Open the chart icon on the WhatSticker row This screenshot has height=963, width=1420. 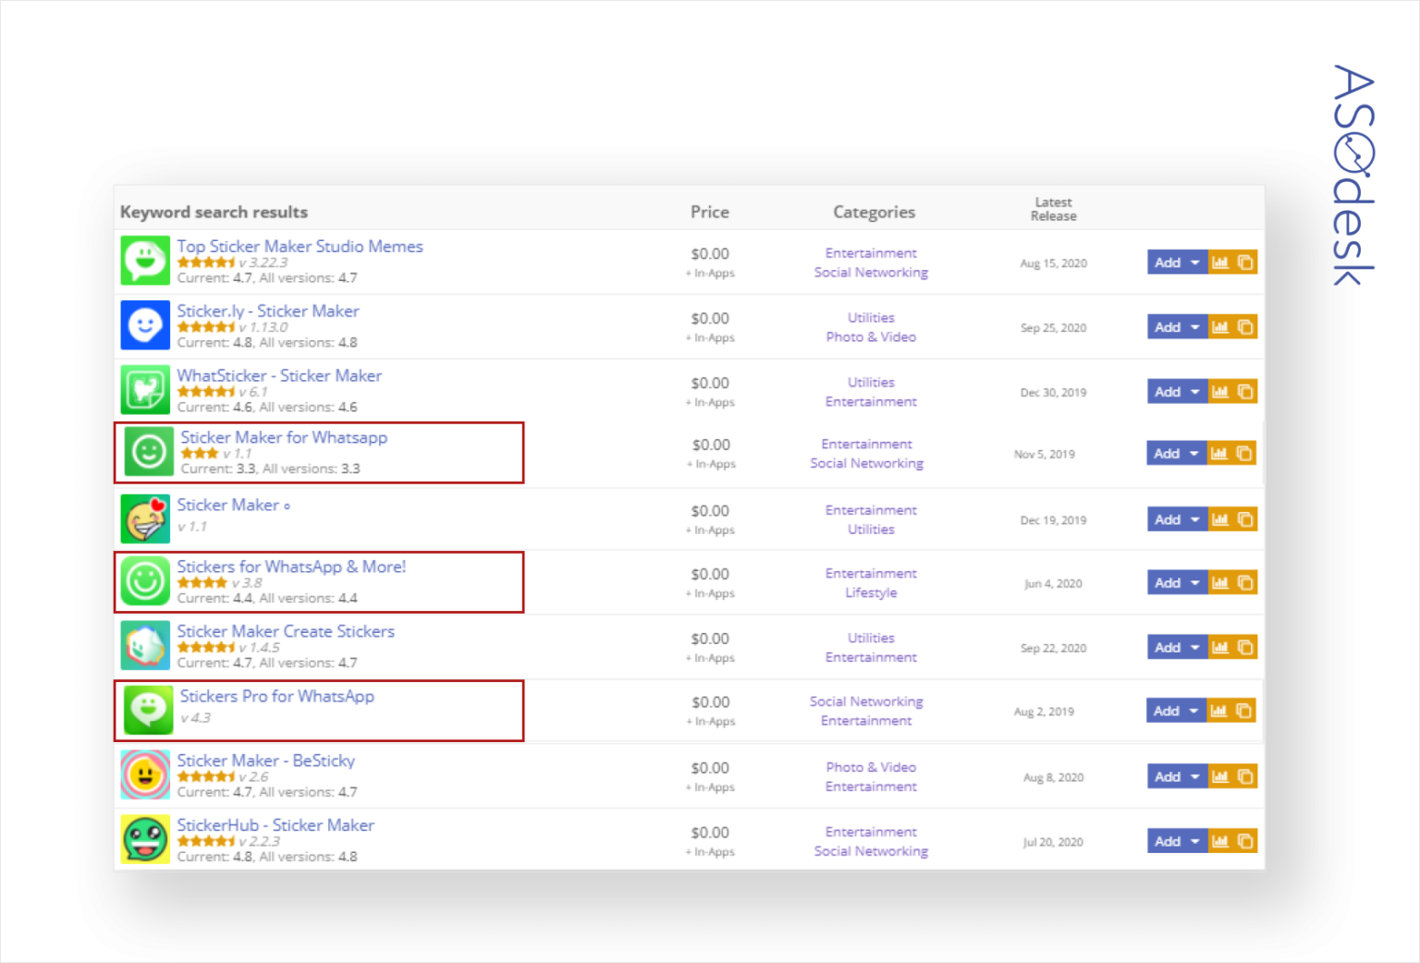click(x=1219, y=391)
